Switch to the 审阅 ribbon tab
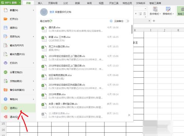The width and height of the screenshot is (184, 136). click(x=89, y=3)
